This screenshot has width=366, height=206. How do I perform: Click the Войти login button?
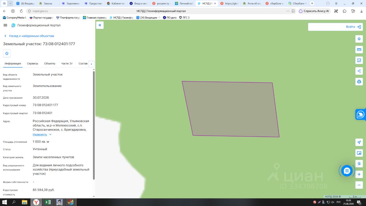(353, 27)
